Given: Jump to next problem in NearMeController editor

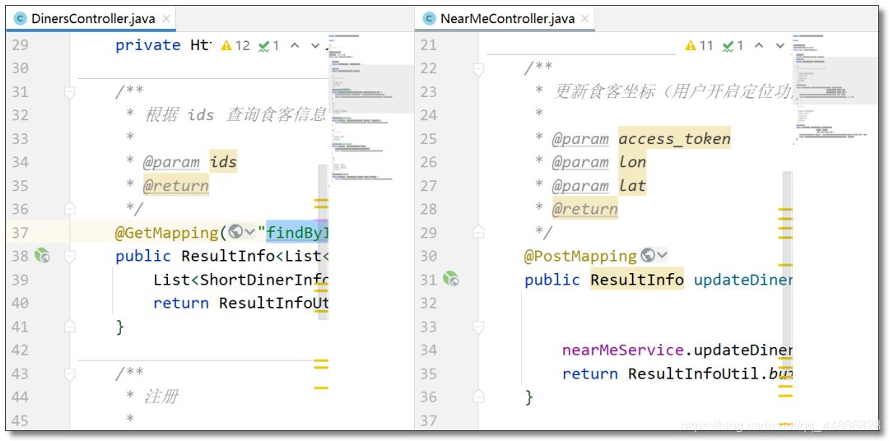Looking at the screenshot, I should click(780, 46).
